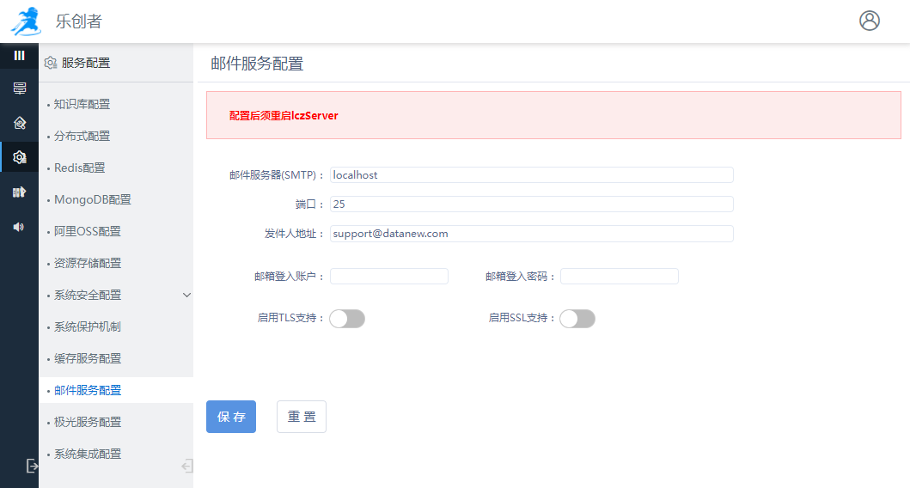The width and height of the screenshot is (910, 488).
Task: Click the logout icon at sidebar bottom
Action: point(32,466)
